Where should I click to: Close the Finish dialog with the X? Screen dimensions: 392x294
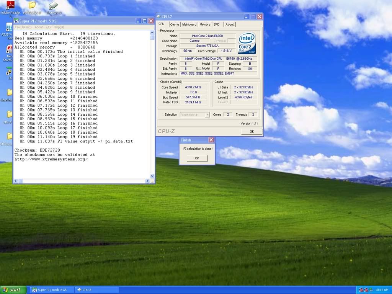tap(211, 140)
